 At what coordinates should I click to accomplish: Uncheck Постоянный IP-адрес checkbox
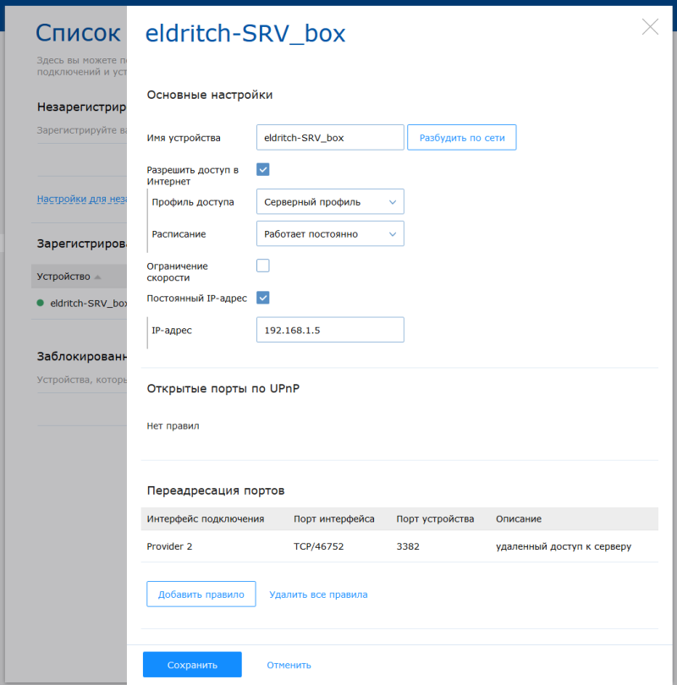coord(262,298)
